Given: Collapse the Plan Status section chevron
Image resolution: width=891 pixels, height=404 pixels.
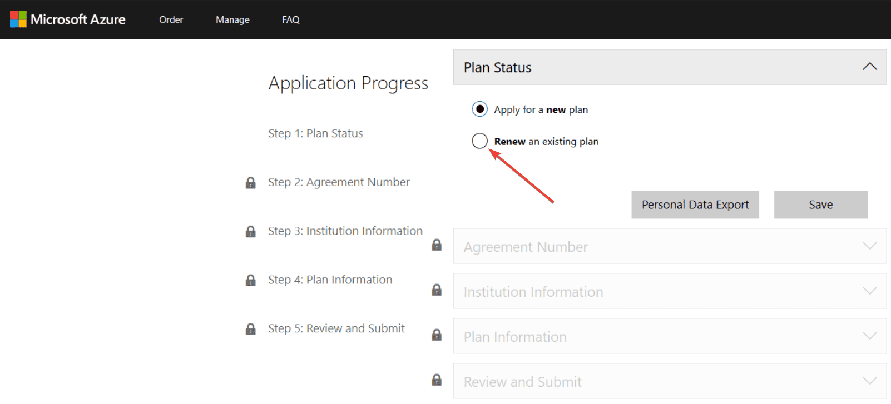Looking at the screenshot, I should coord(869,67).
